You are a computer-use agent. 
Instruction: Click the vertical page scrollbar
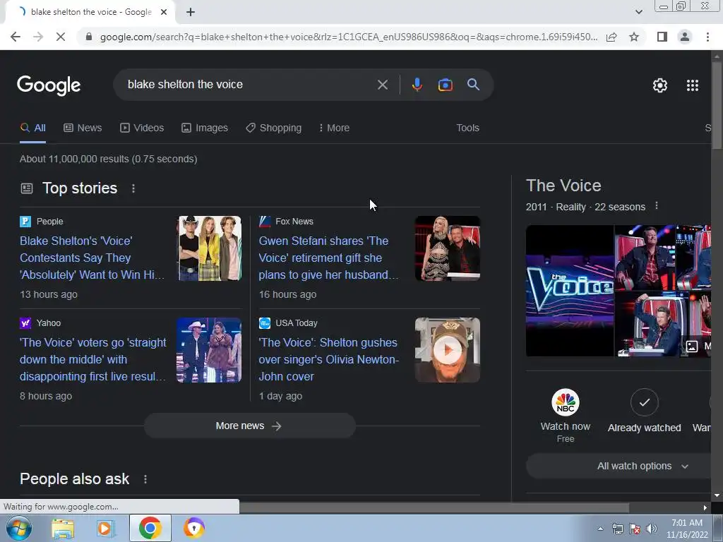click(x=717, y=106)
